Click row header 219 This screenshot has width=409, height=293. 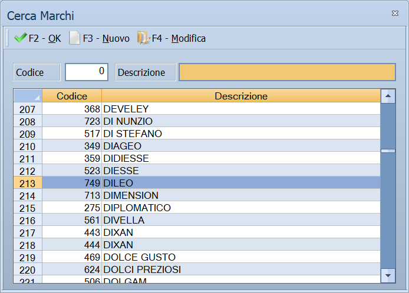click(28, 257)
